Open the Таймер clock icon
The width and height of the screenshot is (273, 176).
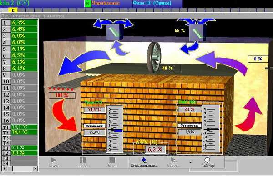[207, 160]
